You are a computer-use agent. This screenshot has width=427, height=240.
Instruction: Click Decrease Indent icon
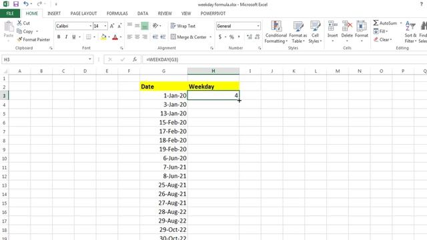point(155,37)
